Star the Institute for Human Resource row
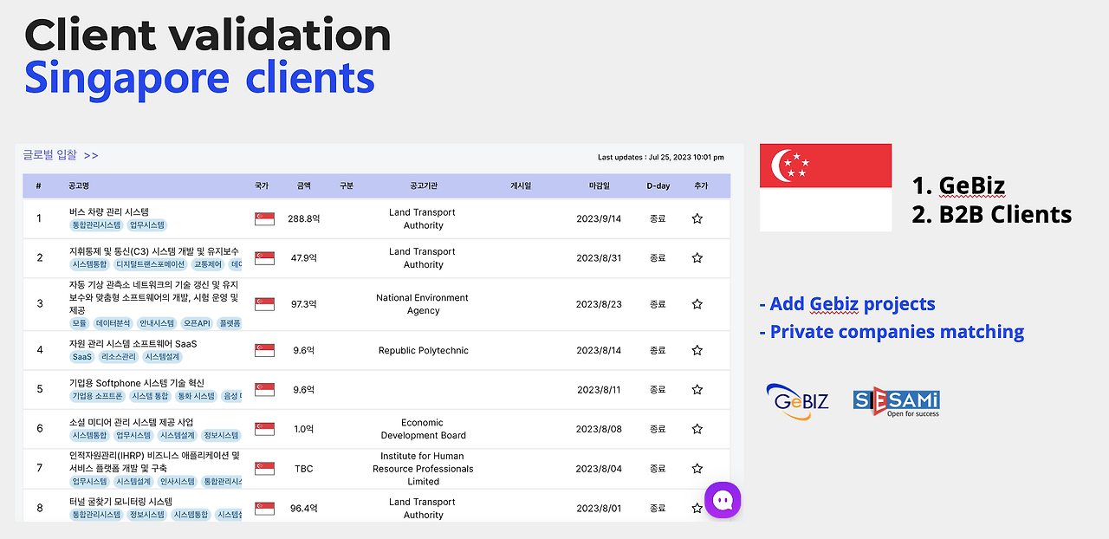 pos(697,469)
